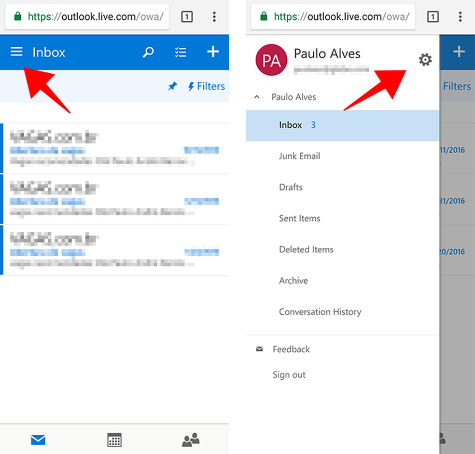
Task: Open the hamburger menu beside Inbox
Action: pos(17,52)
